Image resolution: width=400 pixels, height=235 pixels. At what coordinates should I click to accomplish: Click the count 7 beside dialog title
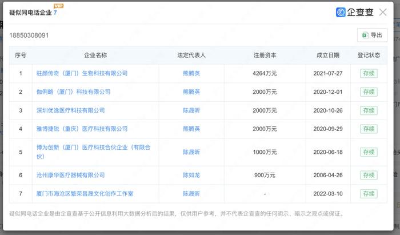[55, 13]
